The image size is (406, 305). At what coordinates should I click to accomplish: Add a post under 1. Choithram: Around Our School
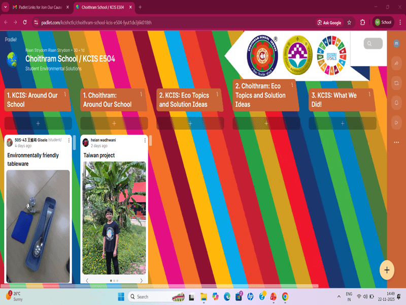(x=114, y=124)
